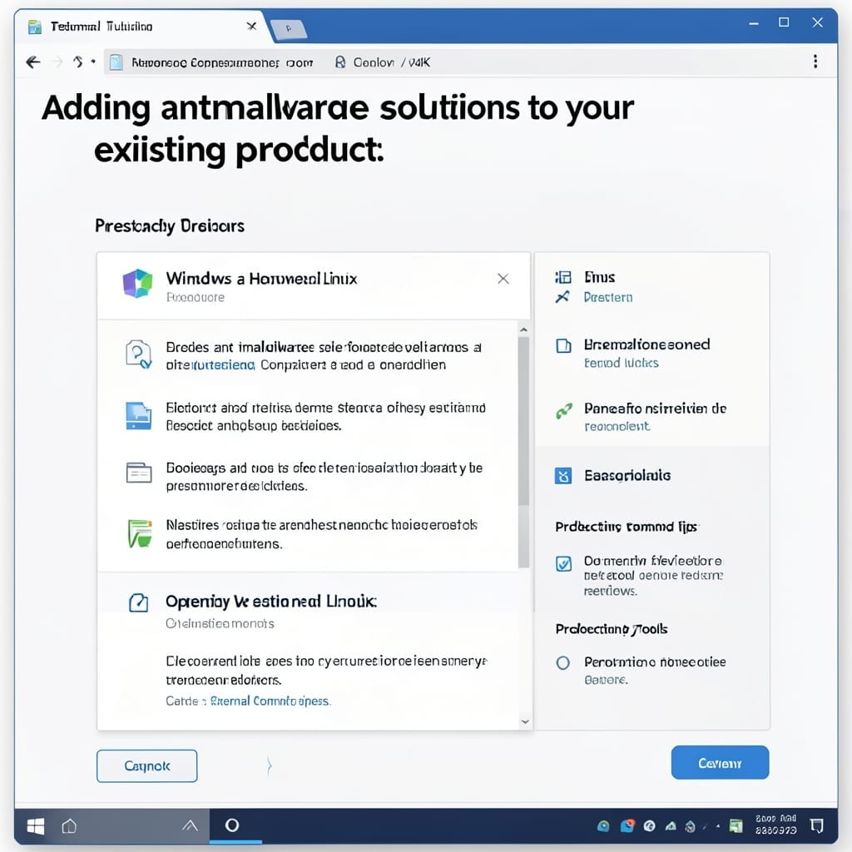Open the Windows Start menu
The height and width of the screenshot is (852, 852).
point(36,826)
